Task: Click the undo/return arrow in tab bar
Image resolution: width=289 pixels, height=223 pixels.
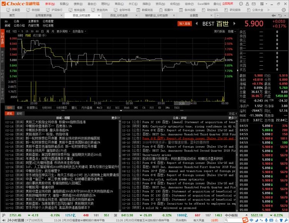Action: [280, 15]
